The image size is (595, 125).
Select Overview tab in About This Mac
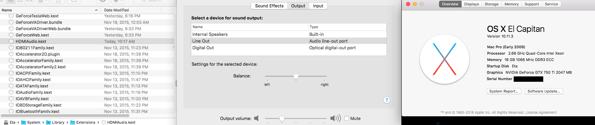450,4
